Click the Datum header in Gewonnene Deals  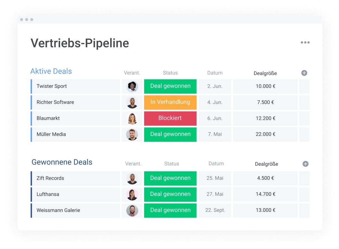tap(216, 164)
